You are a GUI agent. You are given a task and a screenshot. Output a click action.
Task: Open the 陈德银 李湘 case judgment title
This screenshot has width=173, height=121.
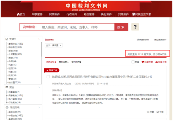pyautogui.click(x=102, y=77)
